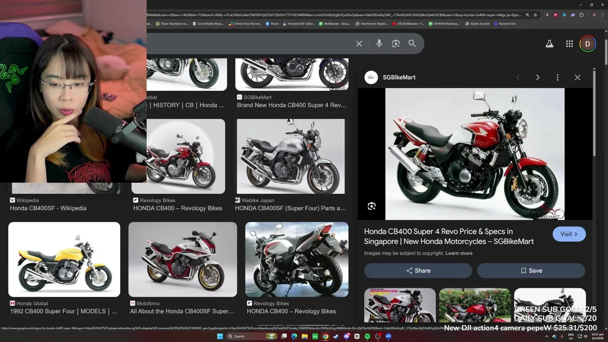The width and height of the screenshot is (608, 342).
Task: Save the previewed image
Action: 531,271
